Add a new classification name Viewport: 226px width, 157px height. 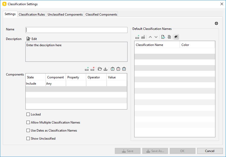(137, 37)
